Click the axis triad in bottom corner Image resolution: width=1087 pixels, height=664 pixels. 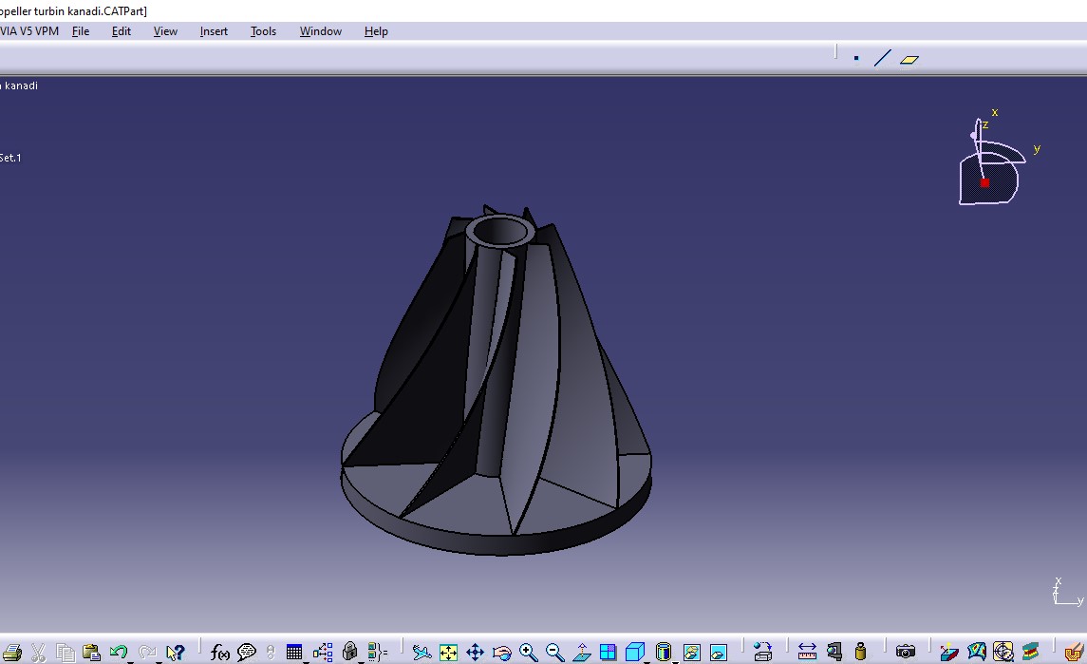point(1068,592)
